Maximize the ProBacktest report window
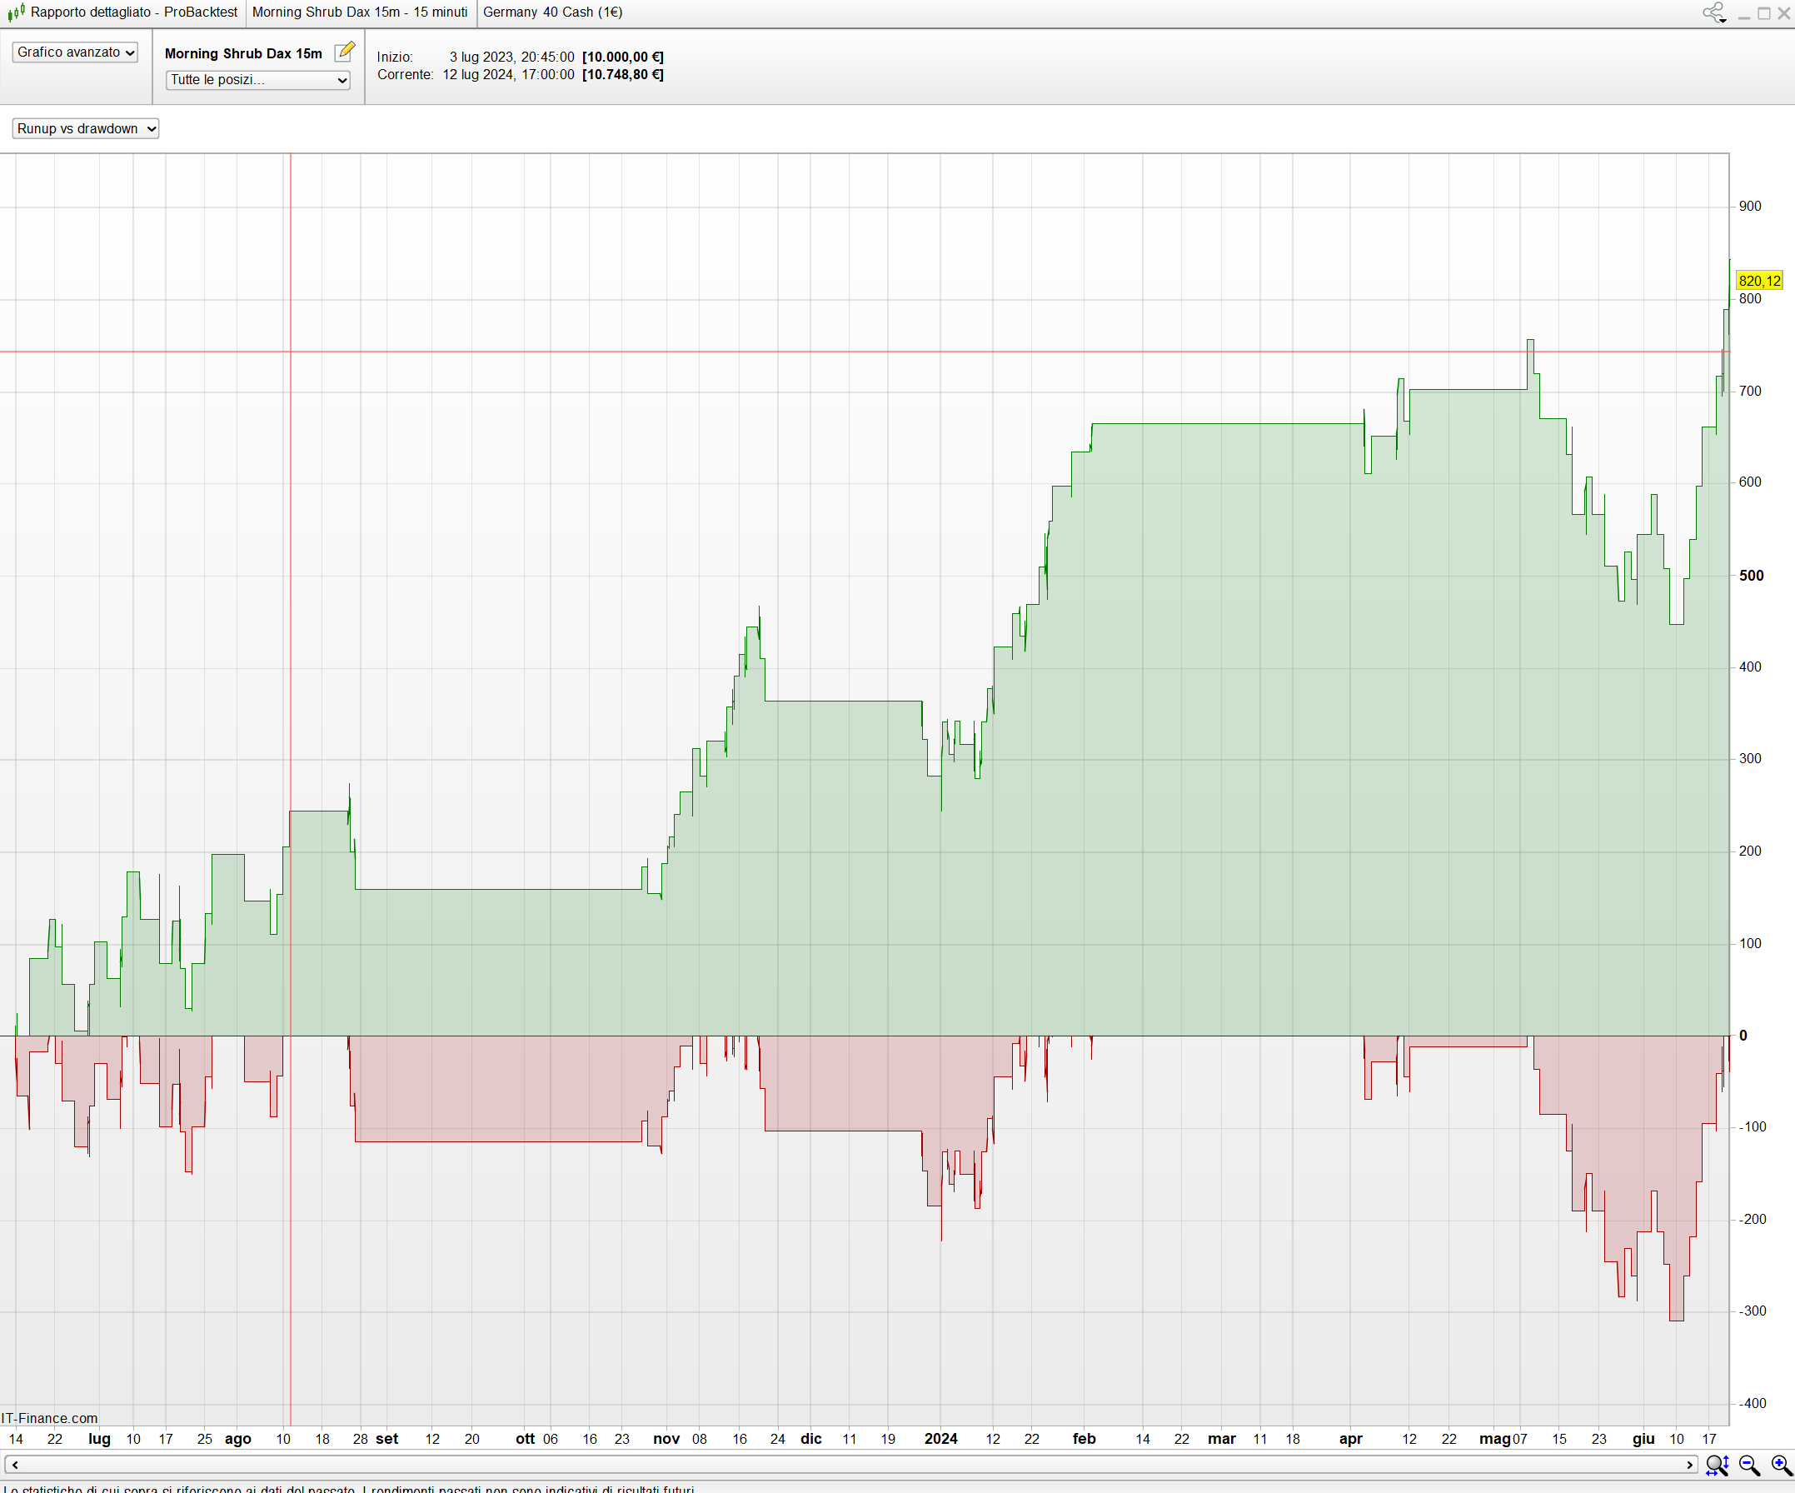 pyautogui.click(x=1763, y=13)
